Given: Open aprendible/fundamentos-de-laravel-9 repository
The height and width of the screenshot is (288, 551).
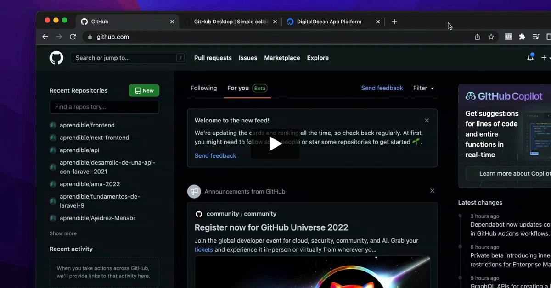Looking at the screenshot, I should (x=100, y=201).
